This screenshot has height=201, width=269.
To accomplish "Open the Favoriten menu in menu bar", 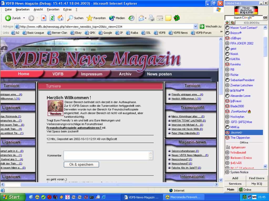I will click(53, 9).
